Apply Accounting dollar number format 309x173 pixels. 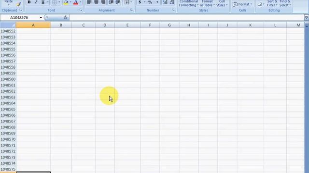pos(140,2)
